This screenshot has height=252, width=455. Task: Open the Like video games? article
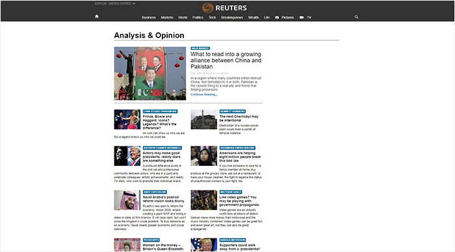coord(239,201)
